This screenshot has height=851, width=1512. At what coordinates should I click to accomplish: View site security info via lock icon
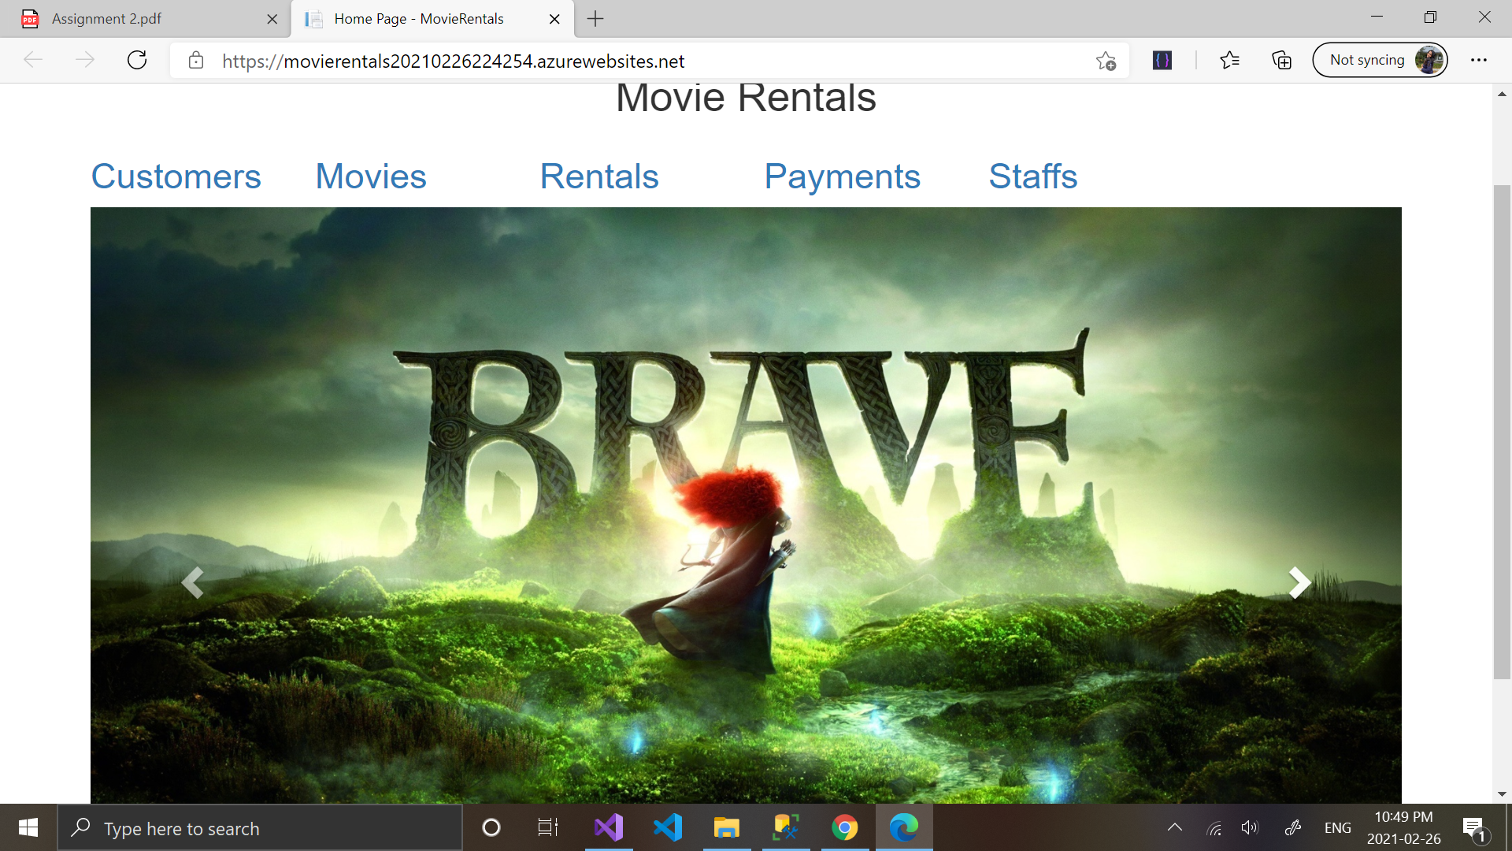click(196, 61)
